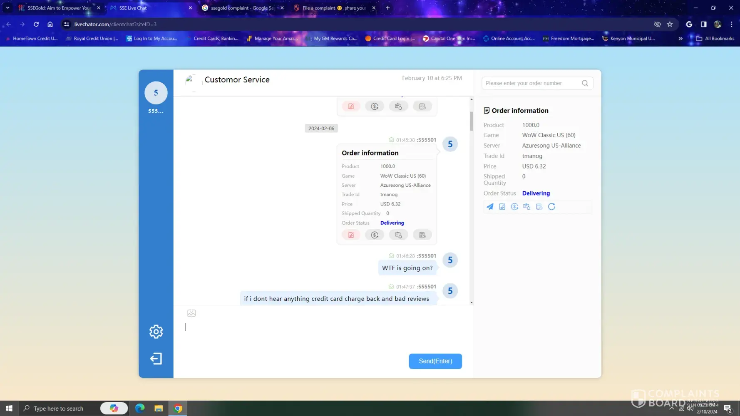740x416 pixels.
Task: Open the Chrome three-dot menu
Action: (731, 24)
